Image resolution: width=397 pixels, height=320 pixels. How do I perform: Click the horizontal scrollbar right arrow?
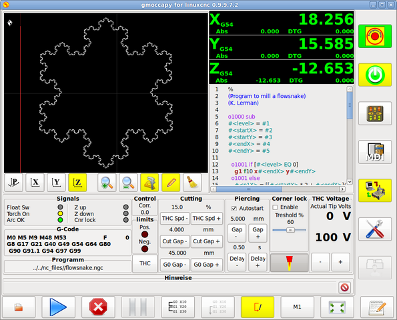[x=342, y=189]
